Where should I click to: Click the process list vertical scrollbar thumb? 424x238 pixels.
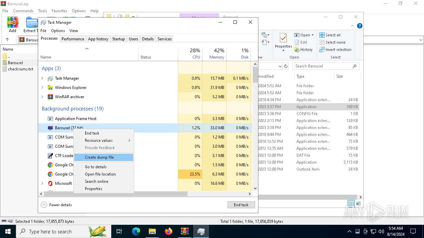click(x=255, y=75)
